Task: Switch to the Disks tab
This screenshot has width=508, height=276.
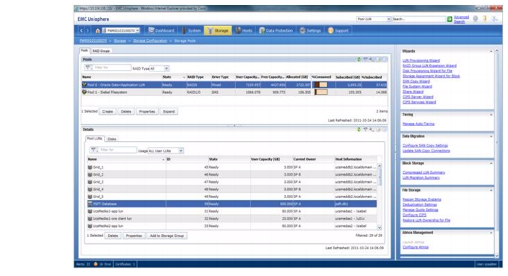Action: [x=112, y=139]
